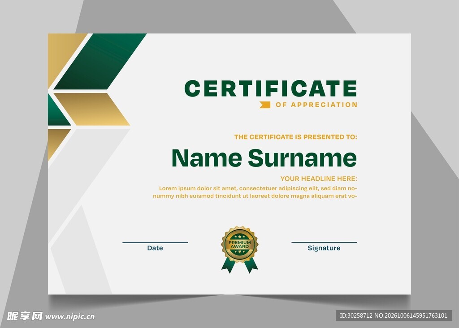Click the line starting "nummy nibh euismod"
The image size is (459, 328).
pos(255,196)
